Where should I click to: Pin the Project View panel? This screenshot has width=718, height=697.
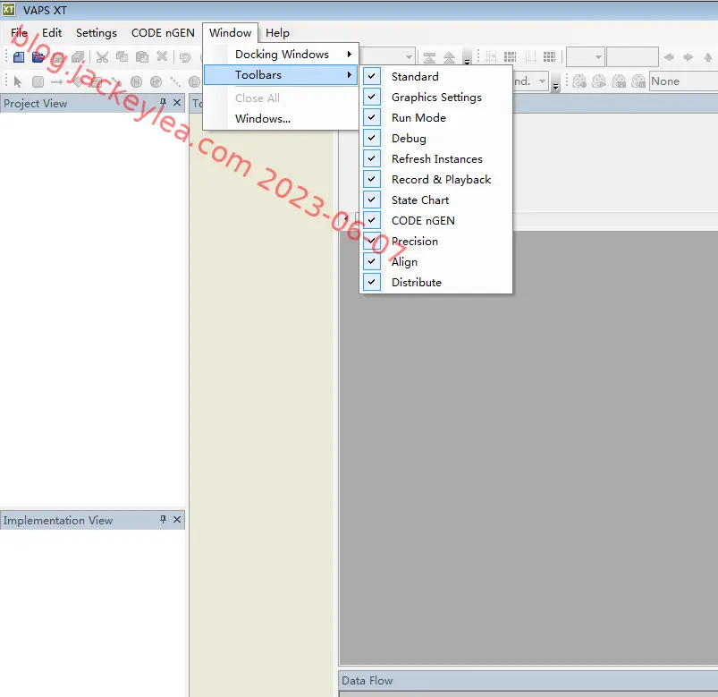click(163, 102)
